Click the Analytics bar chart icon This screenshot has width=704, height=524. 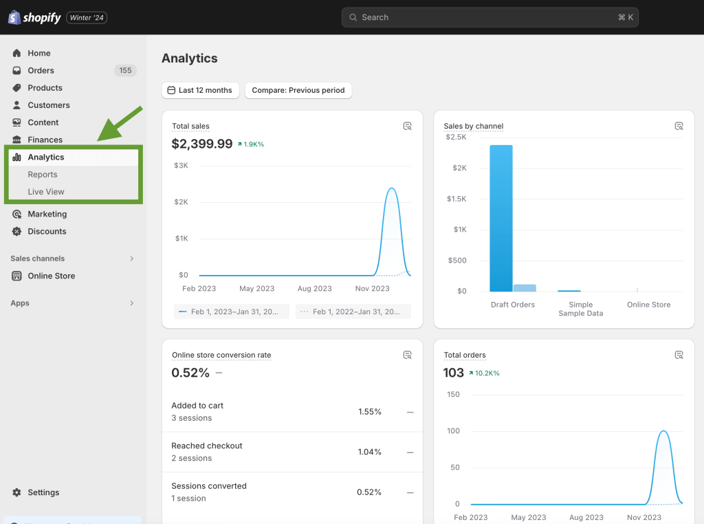coord(16,157)
